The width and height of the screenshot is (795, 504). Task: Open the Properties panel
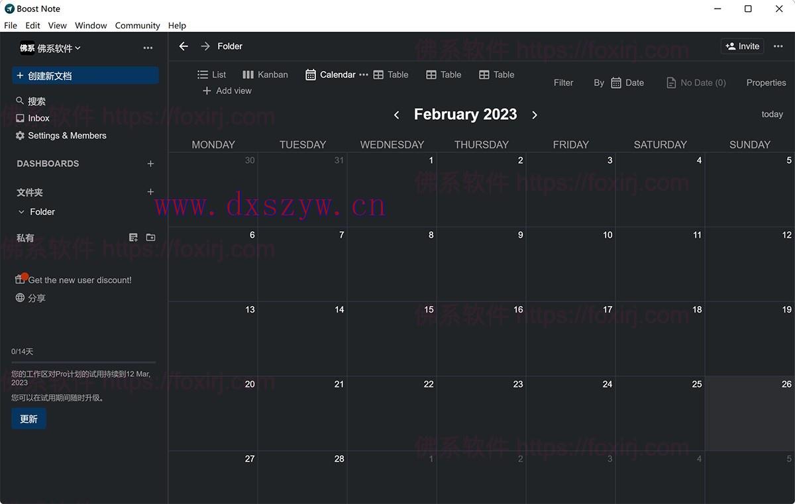click(x=766, y=83)
